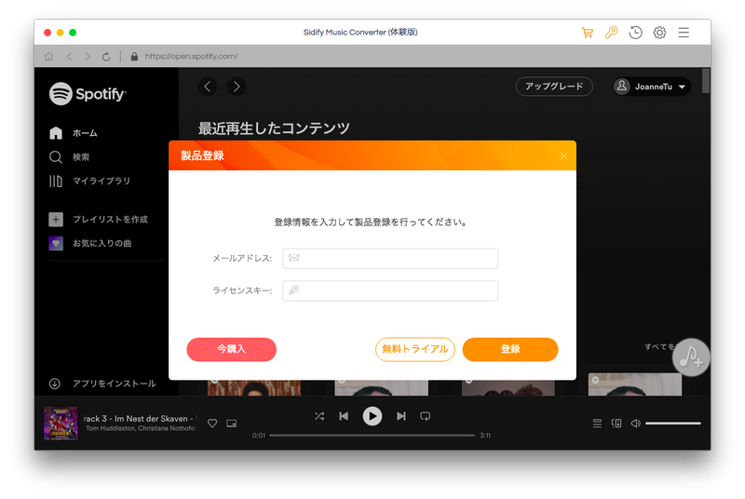Viewport: 745px width, 499px height.
Task: Click アプリをインストール link
Action: click(x=102, y=384)
